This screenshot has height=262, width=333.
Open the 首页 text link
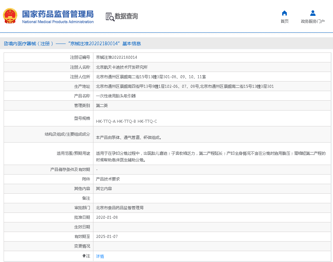[284, 21]
